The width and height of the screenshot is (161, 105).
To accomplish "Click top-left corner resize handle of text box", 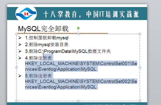I will click(x=16, y=34).
